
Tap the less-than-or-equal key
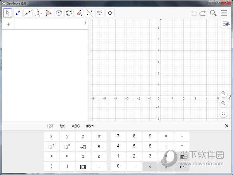click(x=83, y=156)
